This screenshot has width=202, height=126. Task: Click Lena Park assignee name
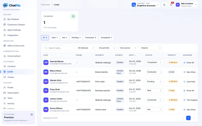(191, 81)
